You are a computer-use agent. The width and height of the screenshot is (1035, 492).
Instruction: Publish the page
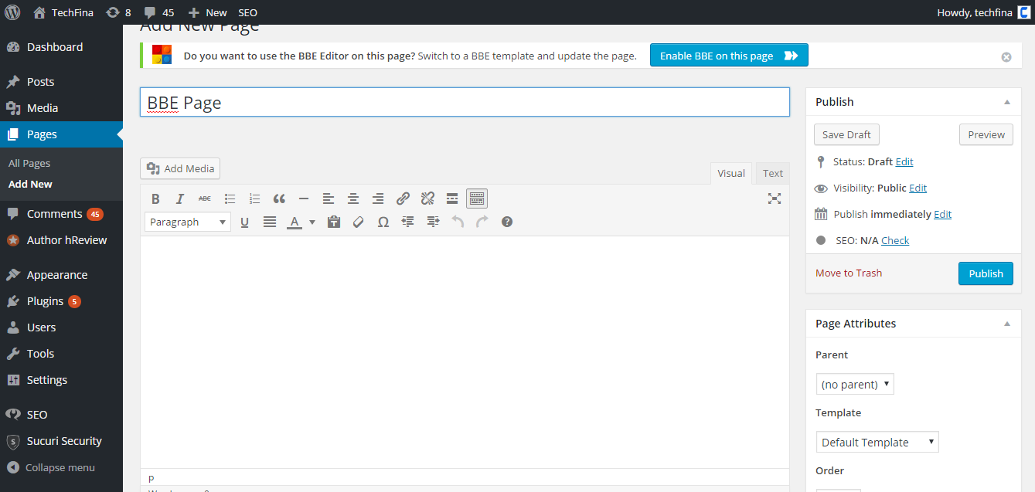pos(986,273)
